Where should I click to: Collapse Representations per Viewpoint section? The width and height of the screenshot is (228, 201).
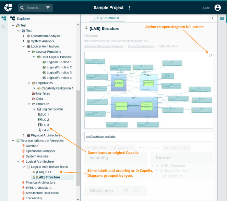pos(13,140)
